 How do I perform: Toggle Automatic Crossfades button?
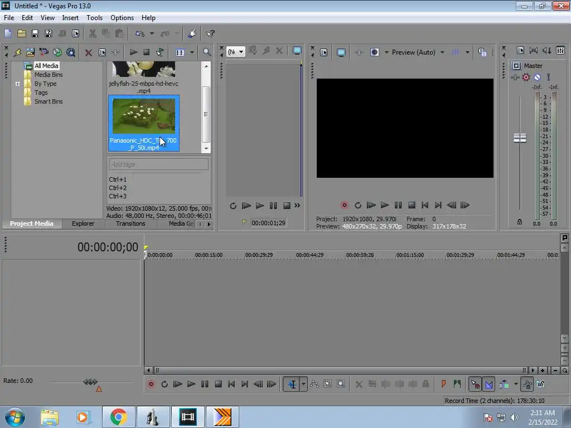coord(488,384)
